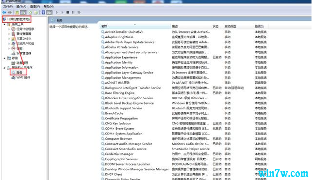Screen dimensions: 312x180
Task: Select the Bluetooth Support Service row
Action: (184, 108)
